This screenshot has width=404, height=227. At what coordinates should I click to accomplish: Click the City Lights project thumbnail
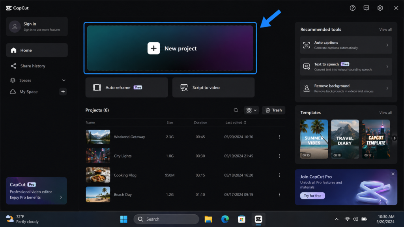(98, 156)
